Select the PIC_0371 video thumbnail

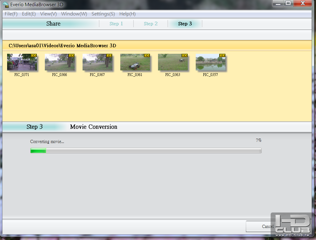click(x=22, y=62)
